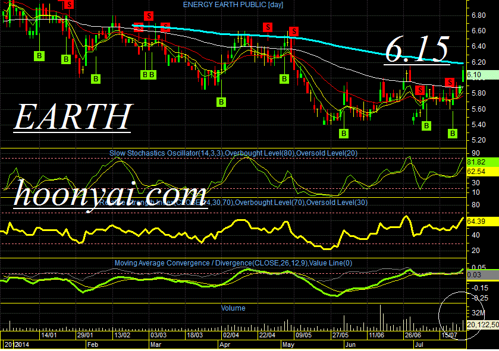Viewport: 499px width, 351px height.
Task: Click the 09/05 date label
Action: pos(304,335)
